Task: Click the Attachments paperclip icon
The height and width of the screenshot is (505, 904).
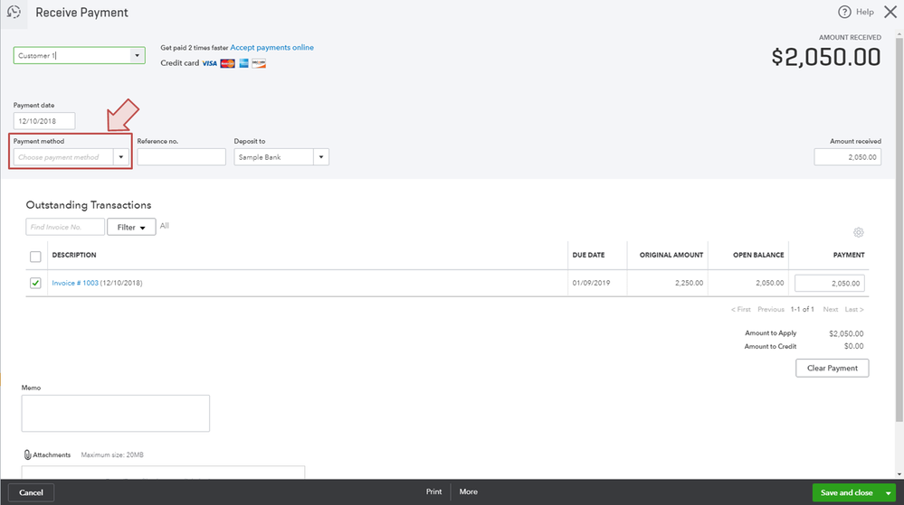Action: click(27, 455)
